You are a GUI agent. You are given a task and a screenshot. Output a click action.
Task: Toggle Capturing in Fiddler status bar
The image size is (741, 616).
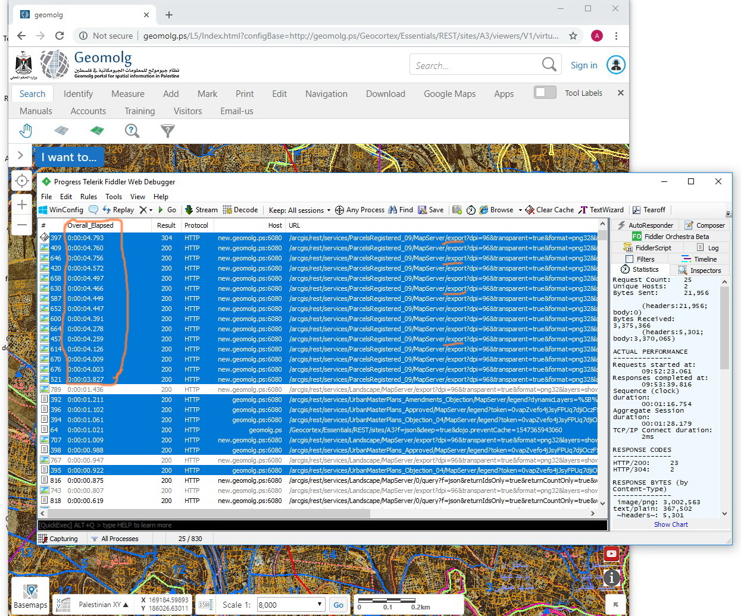[58, 539]
